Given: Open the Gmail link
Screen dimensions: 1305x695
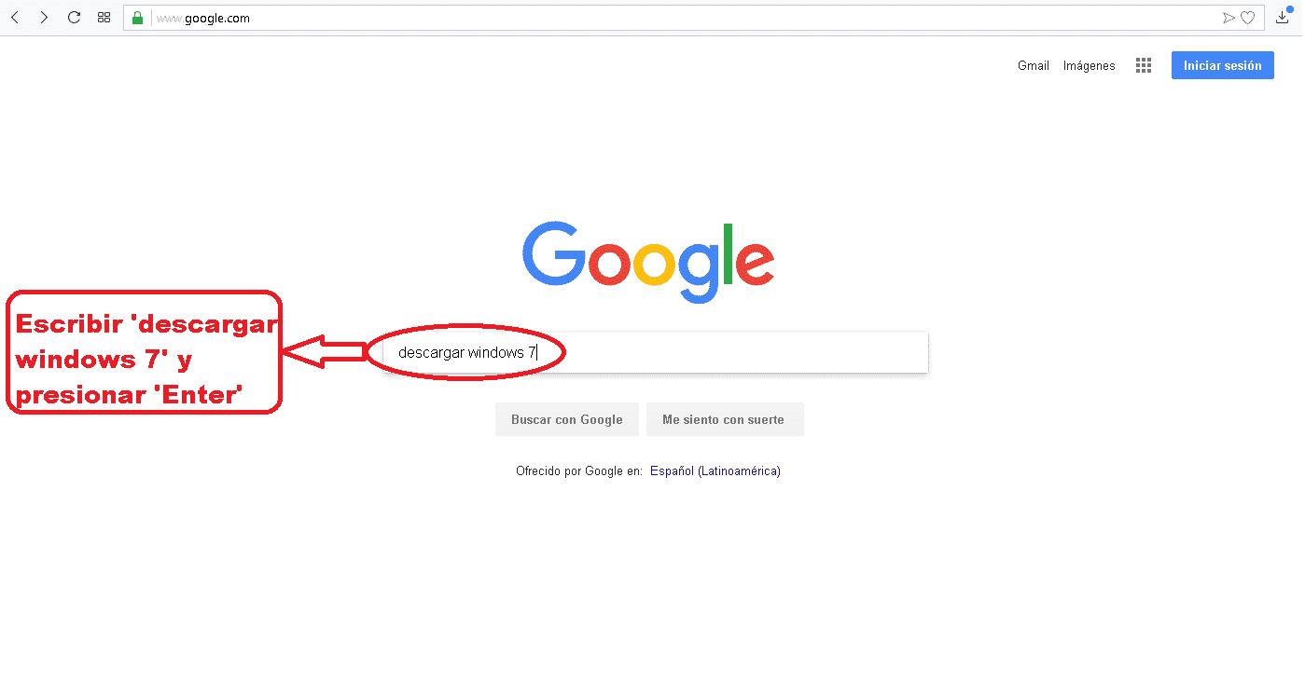Looking at the screenshot, I should pyautogui.click(x=1034, y=66).
